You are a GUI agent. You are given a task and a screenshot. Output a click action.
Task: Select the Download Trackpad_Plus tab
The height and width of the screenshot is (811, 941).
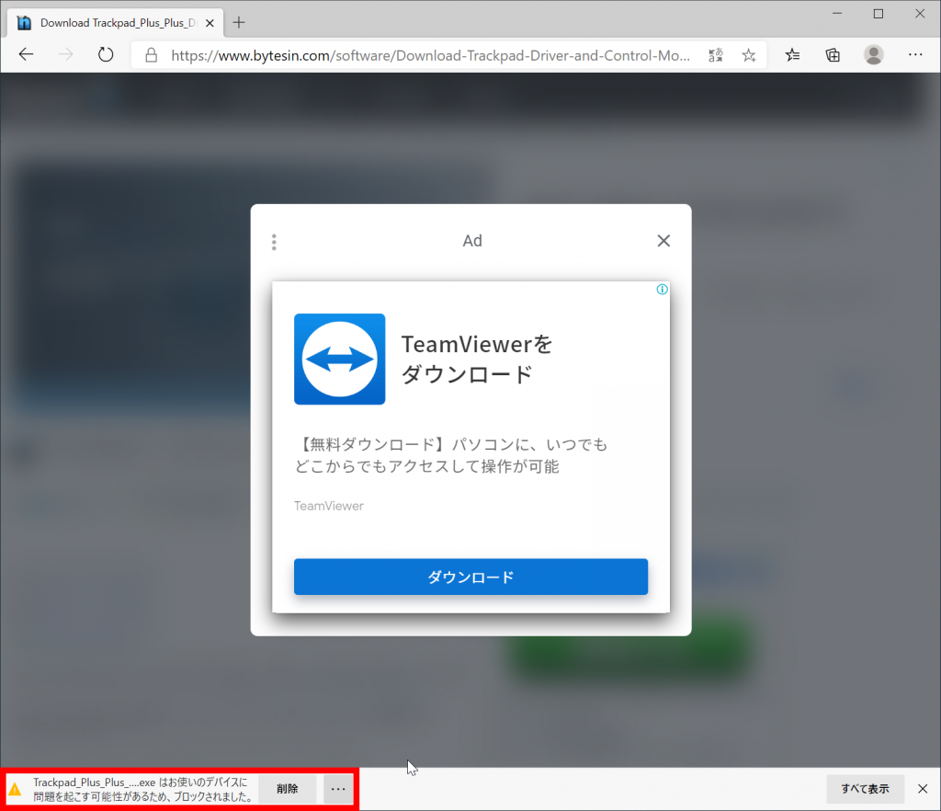116,23
